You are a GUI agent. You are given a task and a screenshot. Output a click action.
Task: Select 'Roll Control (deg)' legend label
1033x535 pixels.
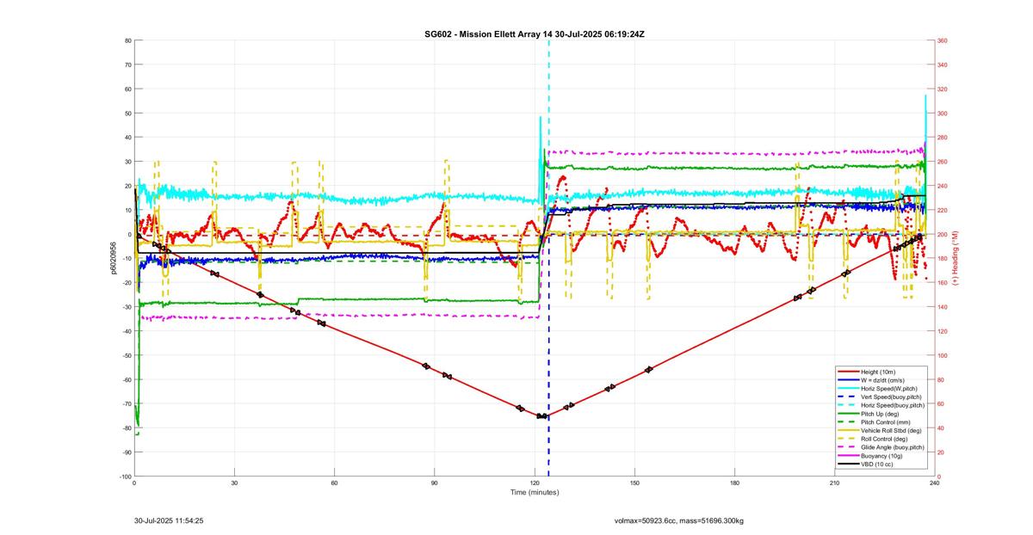coord(884,440)
